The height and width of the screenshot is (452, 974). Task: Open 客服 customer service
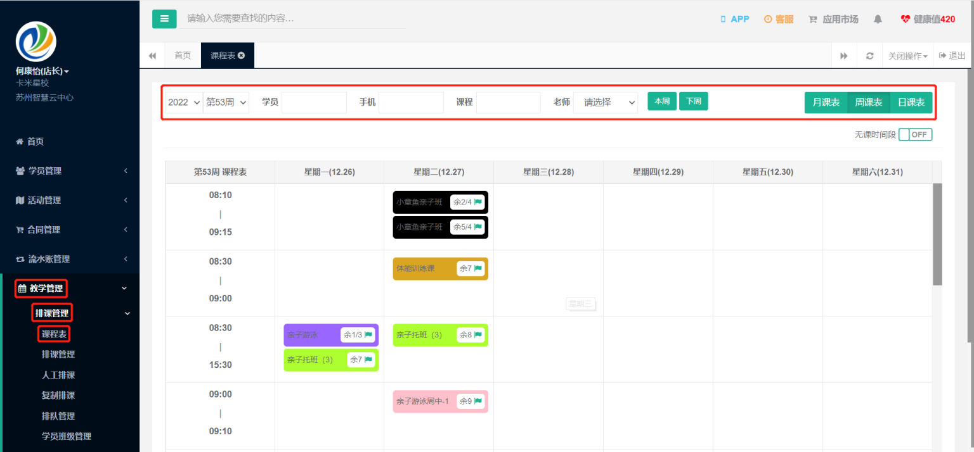(x=779, y=20)
